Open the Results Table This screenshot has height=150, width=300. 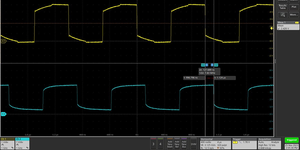pos(283,7)
